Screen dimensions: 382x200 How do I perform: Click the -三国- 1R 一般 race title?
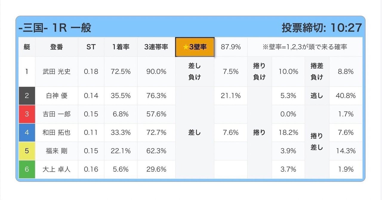(55, 28)
